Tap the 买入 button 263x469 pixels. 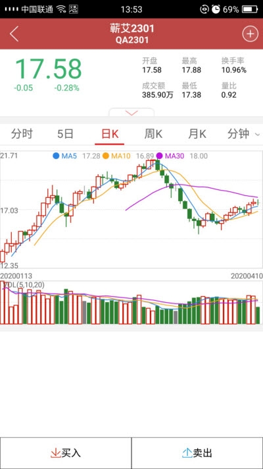pos(66,453)
